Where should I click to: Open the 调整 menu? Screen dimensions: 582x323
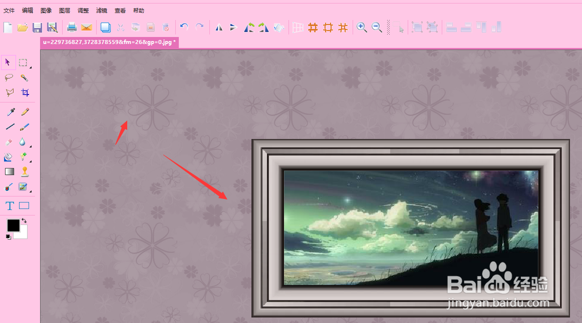tap(83, 10)
